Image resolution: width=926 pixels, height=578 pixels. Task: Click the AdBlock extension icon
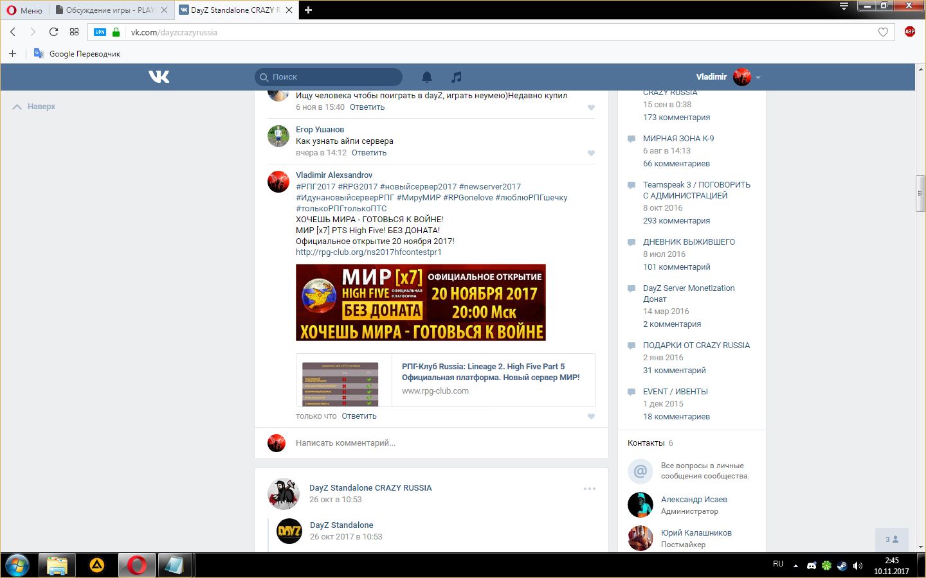coord(909,32)
